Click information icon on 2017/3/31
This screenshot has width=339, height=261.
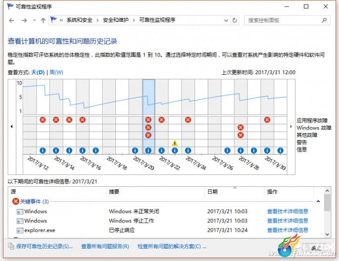[281, 150]
